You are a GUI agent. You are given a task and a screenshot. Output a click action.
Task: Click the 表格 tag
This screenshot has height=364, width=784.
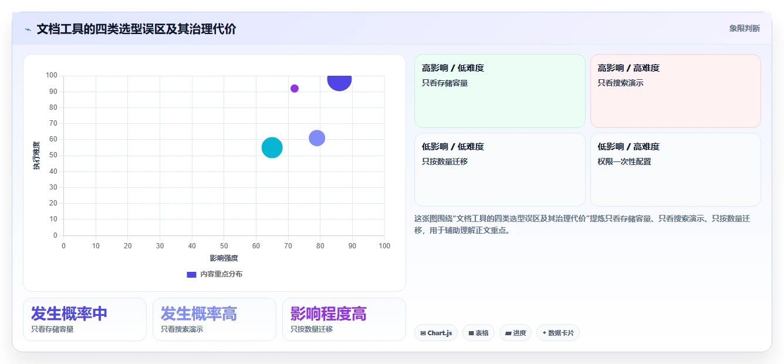tap(478, 333)
